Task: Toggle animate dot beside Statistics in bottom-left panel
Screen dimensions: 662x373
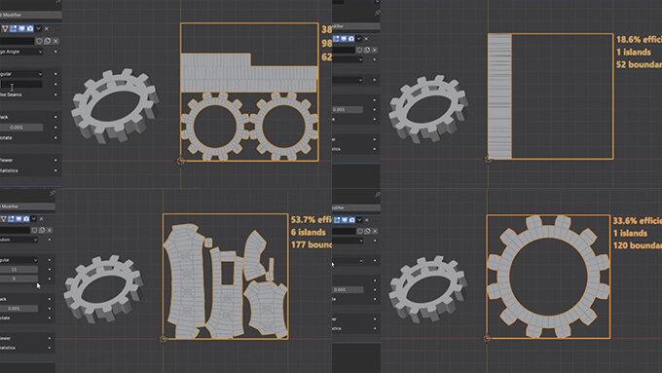Action: pyautogui.click(x=50, y=348)
